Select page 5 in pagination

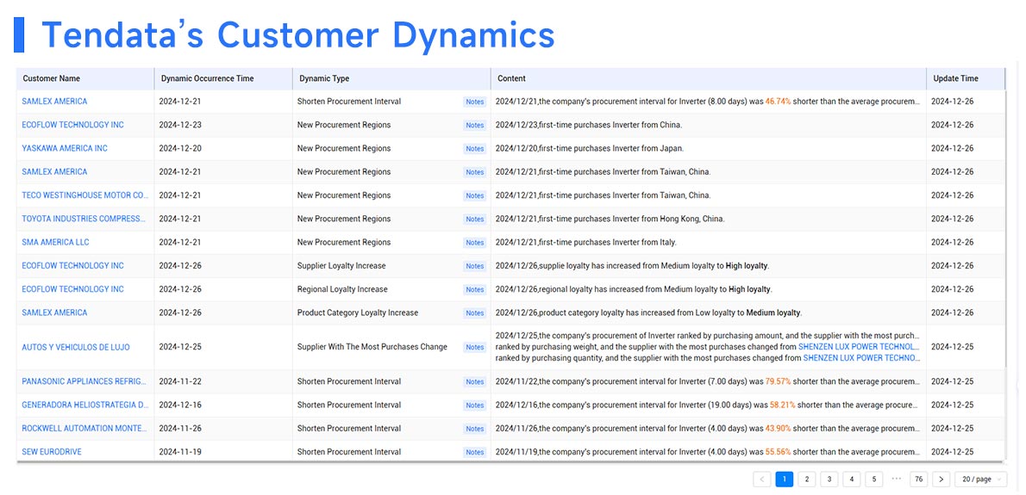click(873, 480)
